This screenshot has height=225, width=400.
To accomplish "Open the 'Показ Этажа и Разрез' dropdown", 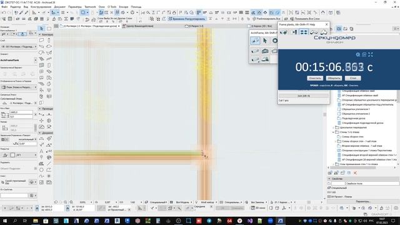I will [x=19, y=87].
